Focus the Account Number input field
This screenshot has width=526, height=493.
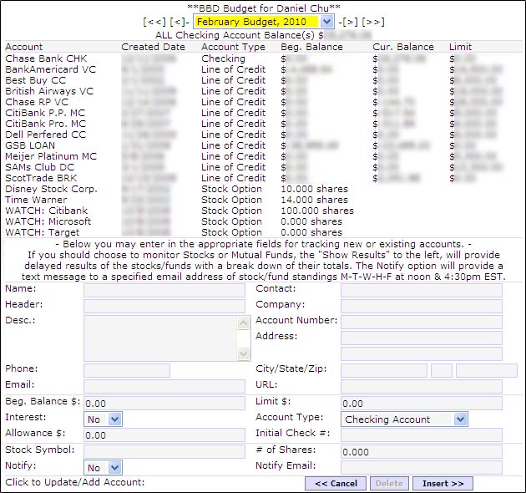(422, 322)
